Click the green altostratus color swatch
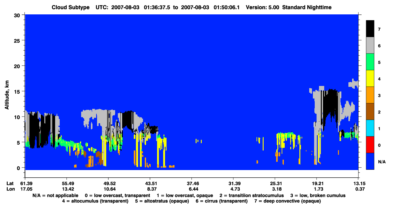398x204 pixels. coord(370,62)
